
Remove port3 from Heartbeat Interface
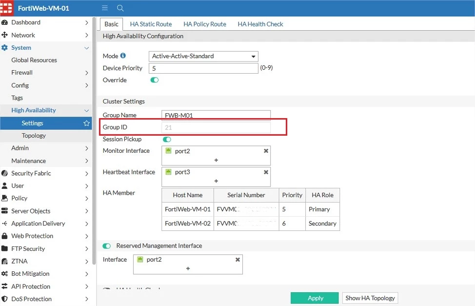(x=266, y=172)
